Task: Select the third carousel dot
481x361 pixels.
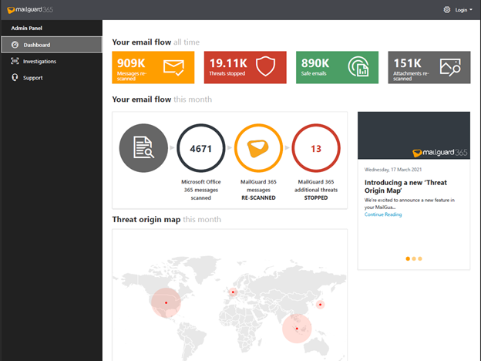Action: click(x=420, y=258)
